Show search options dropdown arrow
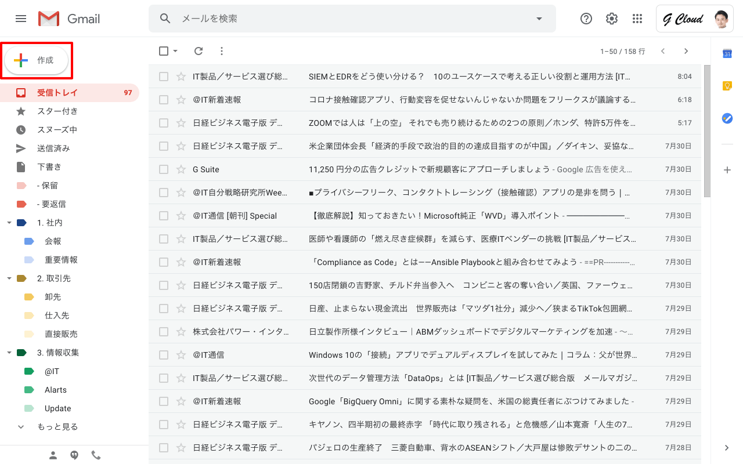The height and width of the screenshot is (464, 743). coord(539,19)
